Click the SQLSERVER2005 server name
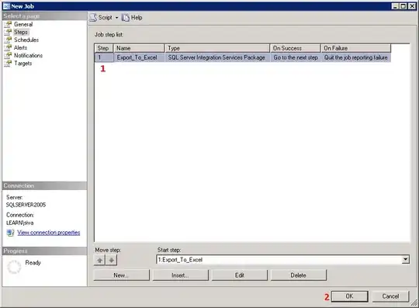This screenshot has height=308, width=419. pos(26,205)
